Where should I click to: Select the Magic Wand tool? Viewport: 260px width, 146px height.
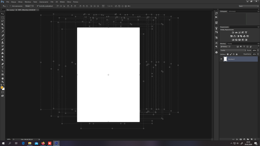point(3,24)
